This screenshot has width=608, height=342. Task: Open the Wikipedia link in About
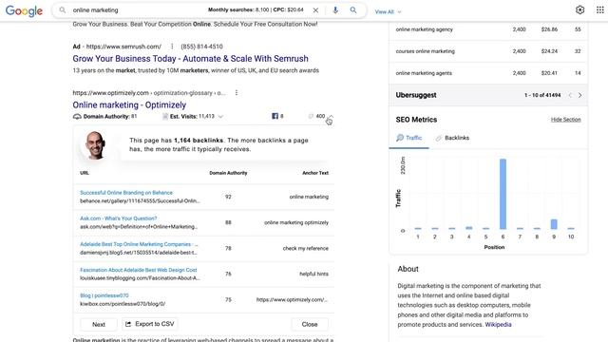(x=498, y=325)
